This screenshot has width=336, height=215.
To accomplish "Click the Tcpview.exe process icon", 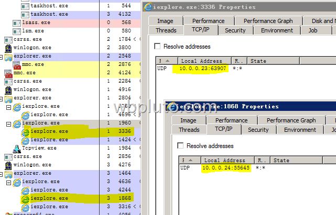I will 17,149.
